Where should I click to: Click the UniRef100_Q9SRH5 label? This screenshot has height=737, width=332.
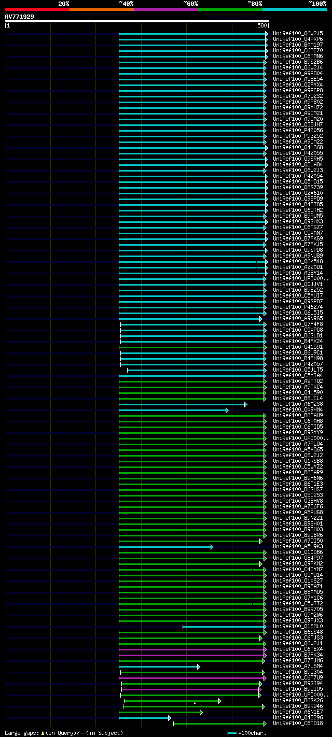point(298,159)
